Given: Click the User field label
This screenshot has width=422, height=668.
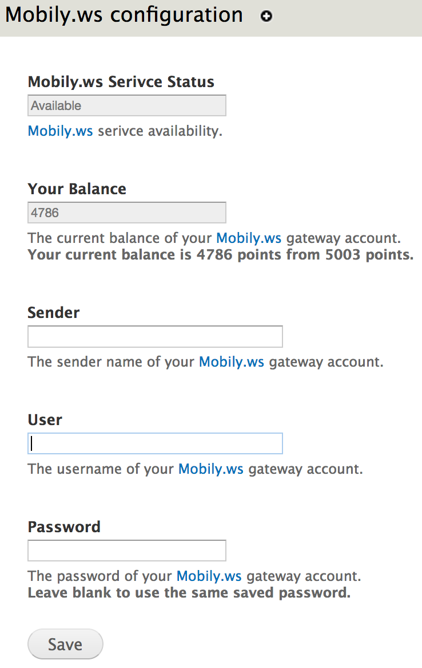Looking at the screenshot, I should pos(45,420).
